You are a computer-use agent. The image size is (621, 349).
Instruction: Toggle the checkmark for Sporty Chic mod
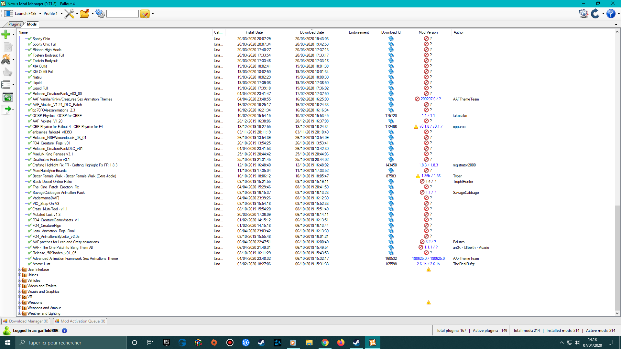[x=30, y=39]
